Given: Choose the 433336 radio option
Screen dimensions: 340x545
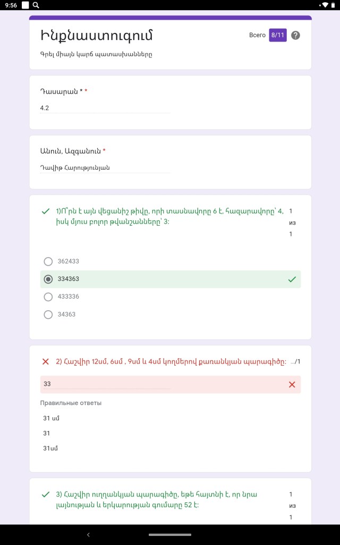Looking at the screenshot, I should click(48, 296).
